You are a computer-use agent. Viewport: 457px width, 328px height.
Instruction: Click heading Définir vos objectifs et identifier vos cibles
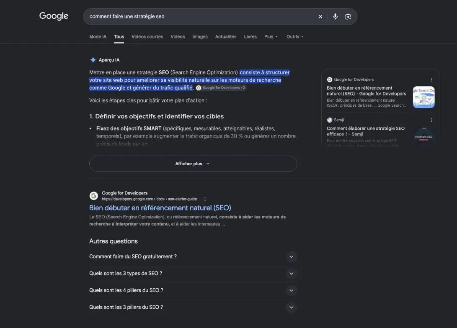(x=157, y=116)
